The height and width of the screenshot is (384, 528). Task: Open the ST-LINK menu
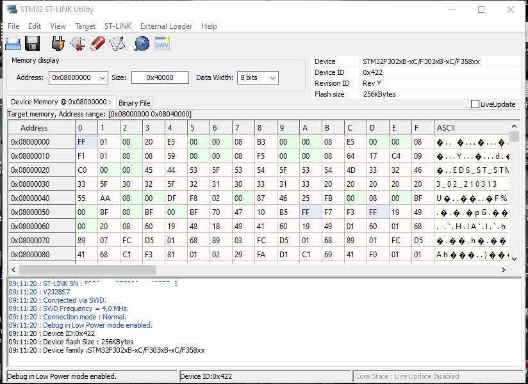[118, 26]
